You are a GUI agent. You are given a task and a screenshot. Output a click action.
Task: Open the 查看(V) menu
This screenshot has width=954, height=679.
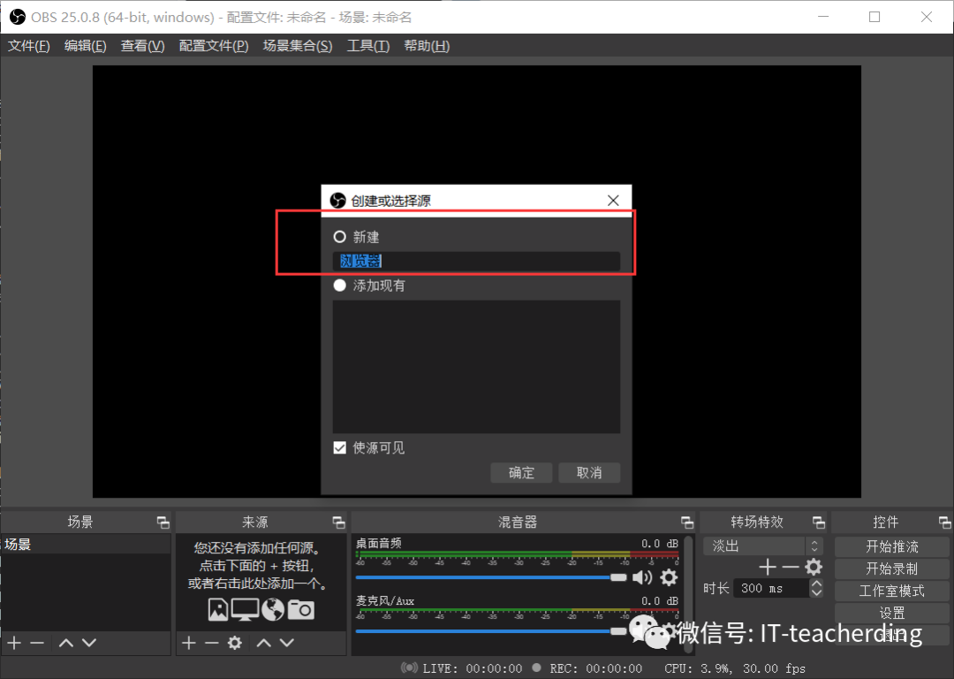142,46
